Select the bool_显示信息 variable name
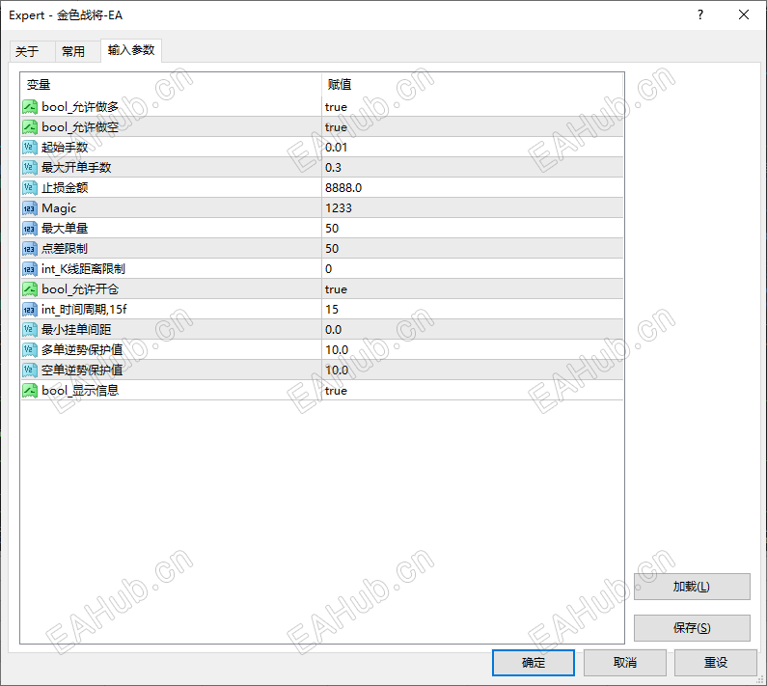The width and height of the screenshot is (767, 686). tap(80, 391)
